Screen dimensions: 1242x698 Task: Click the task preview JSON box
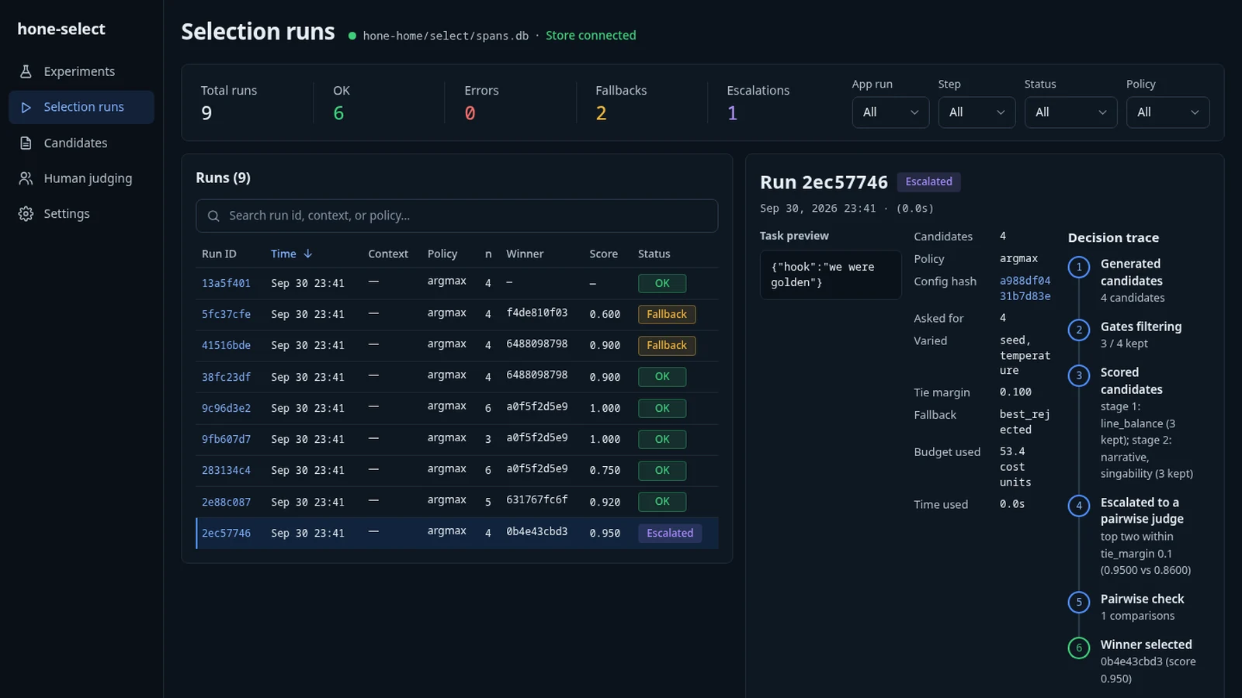pos(831,275)
